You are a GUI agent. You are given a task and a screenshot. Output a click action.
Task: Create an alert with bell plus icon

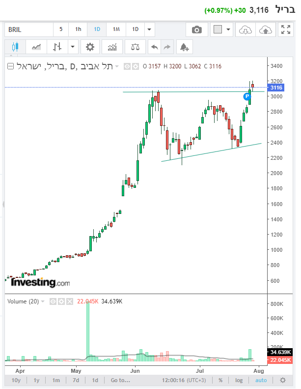click(185, 47)
